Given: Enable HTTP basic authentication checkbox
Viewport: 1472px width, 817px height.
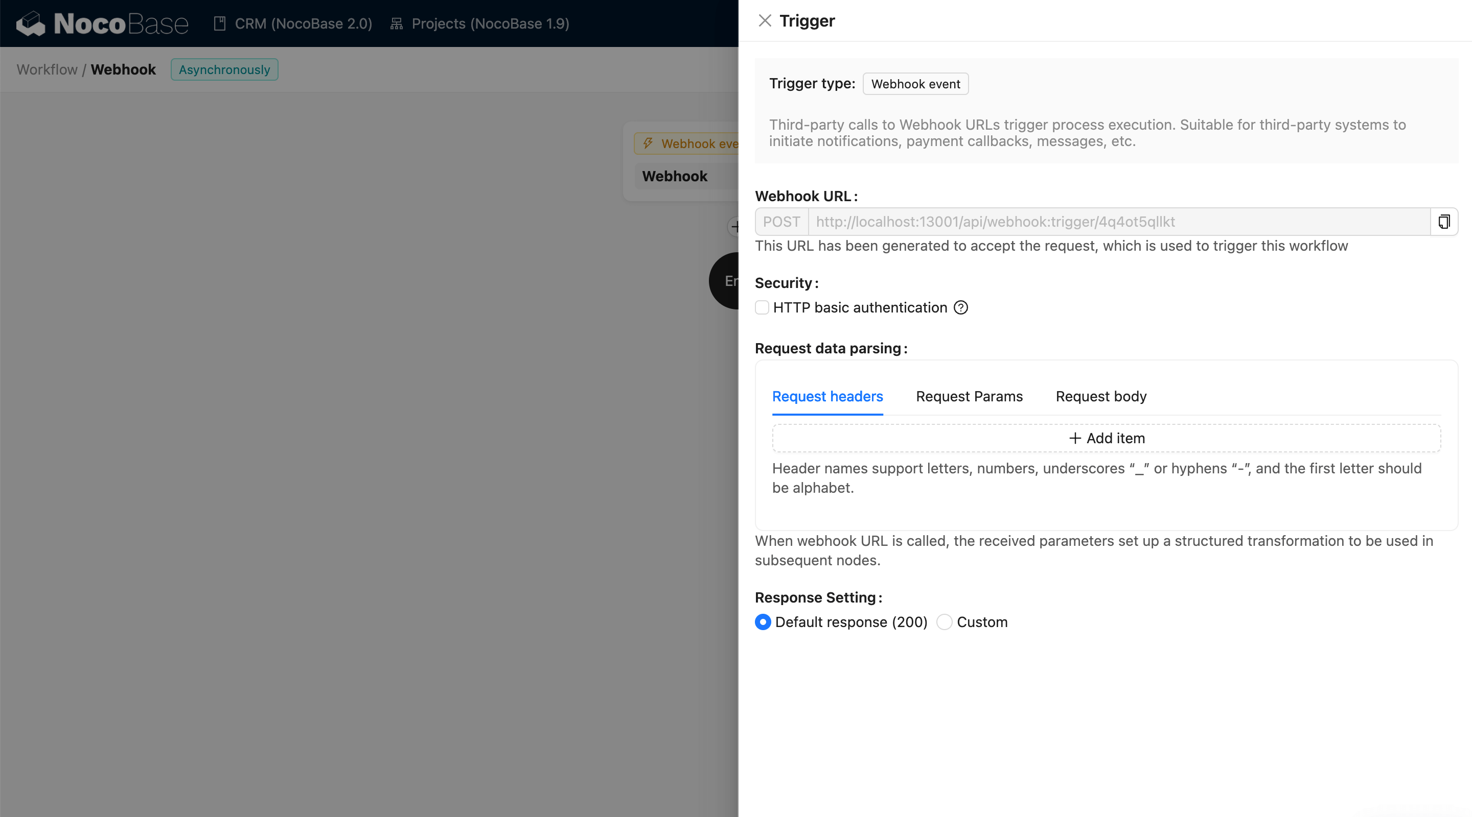Looking at the screenshot, I should click(x=762, y=308).
